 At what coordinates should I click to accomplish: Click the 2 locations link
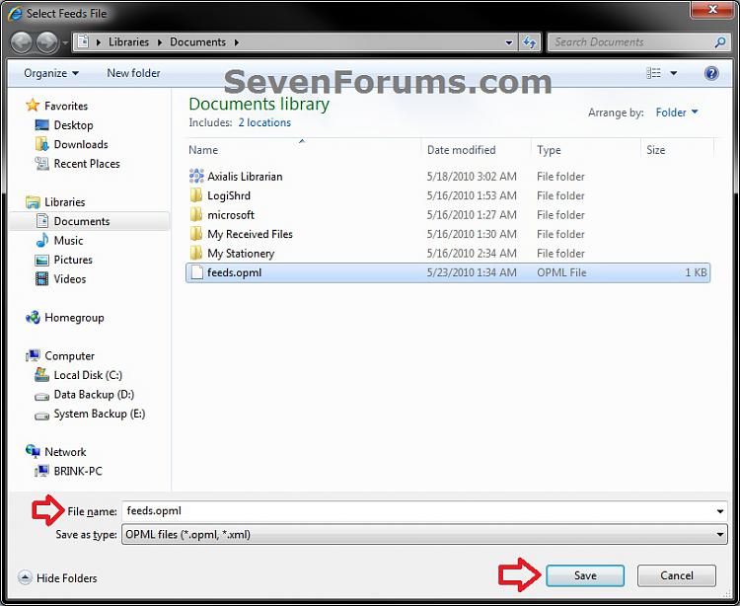(x=264, y=122)
